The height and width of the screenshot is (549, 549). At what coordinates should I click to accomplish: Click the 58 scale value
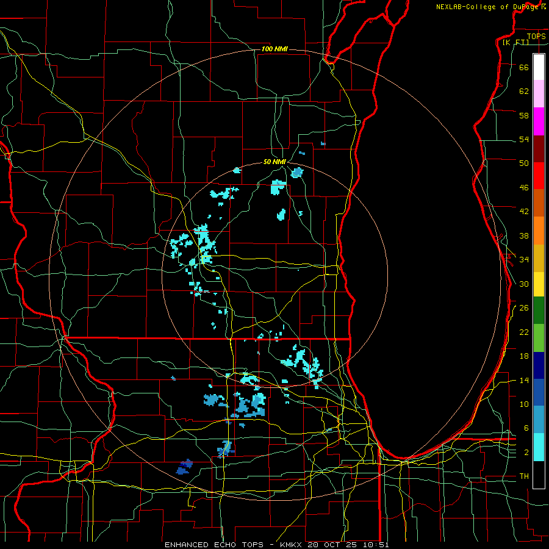coord(524,115)
